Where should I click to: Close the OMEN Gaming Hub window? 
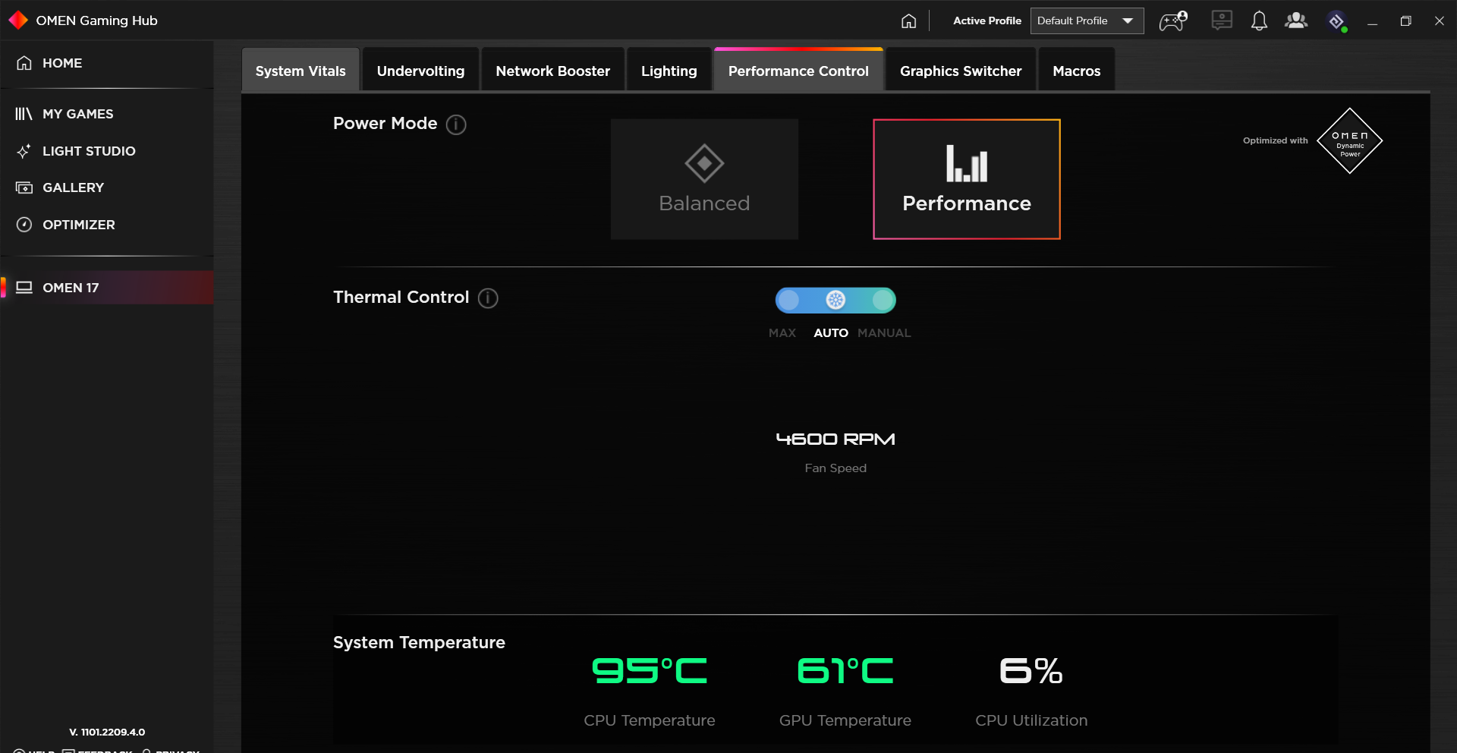[1439, 21]
